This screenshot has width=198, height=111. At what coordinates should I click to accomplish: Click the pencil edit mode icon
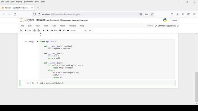click(156, 26)
